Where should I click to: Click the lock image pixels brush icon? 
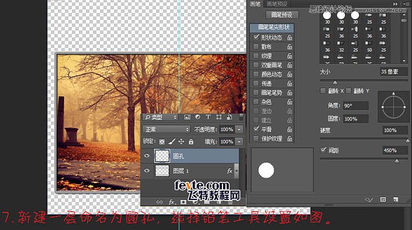click(x=172, y=142)
